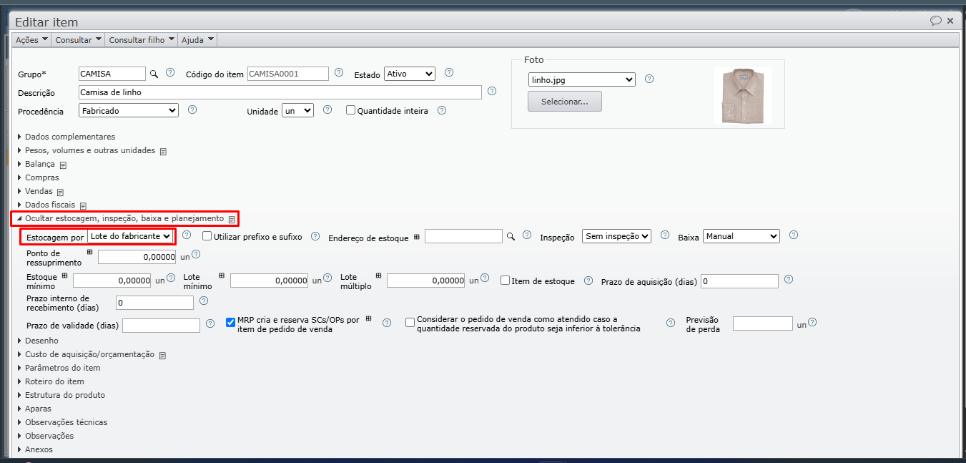Expand the Desenho section
The image size is (966, 463).
coord(38,341)
